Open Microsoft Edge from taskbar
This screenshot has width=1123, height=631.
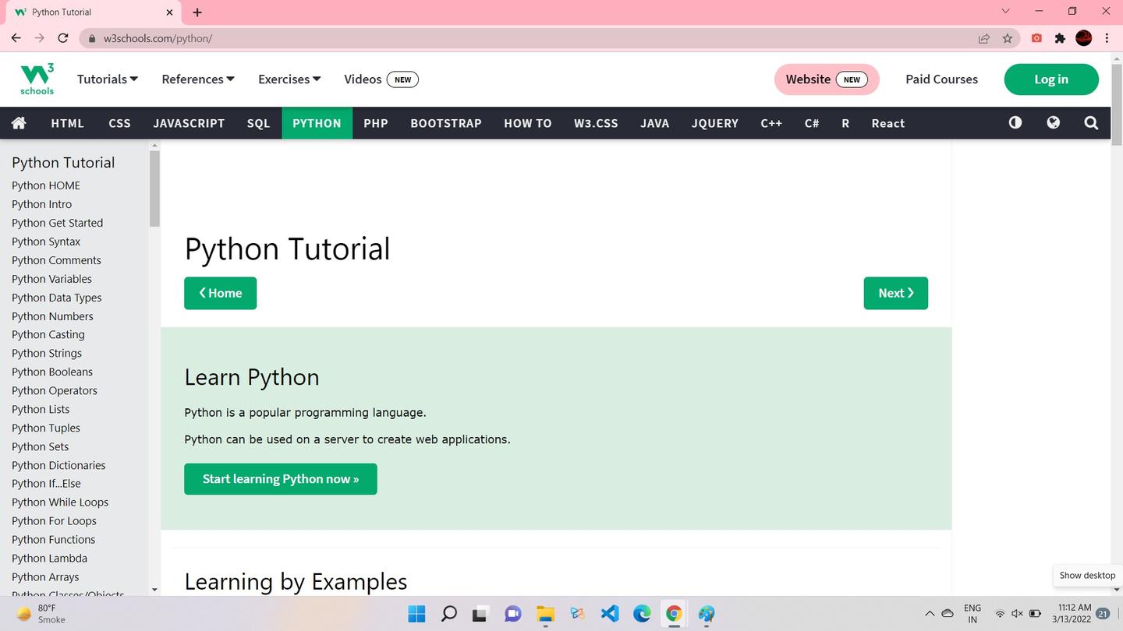[x=642, y=614]
